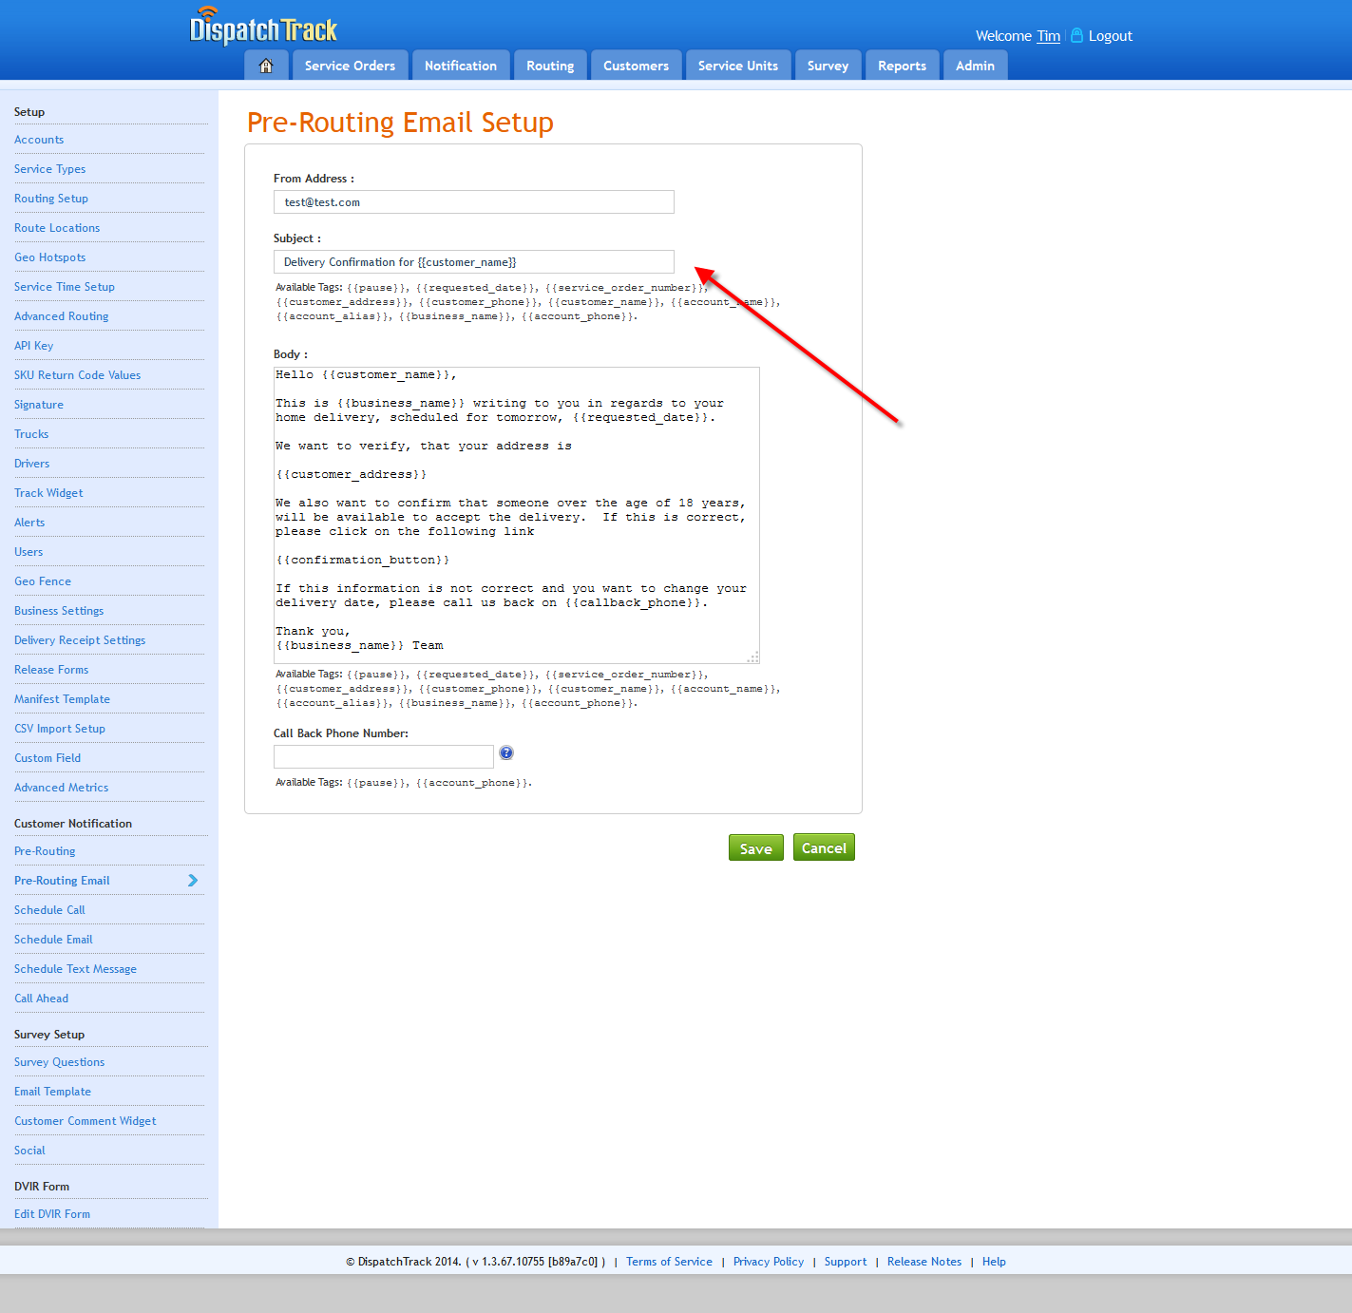The height and width of the screenshot is (1313, 1352).
Task: Select the Notification tab
Action: [460, 65]
